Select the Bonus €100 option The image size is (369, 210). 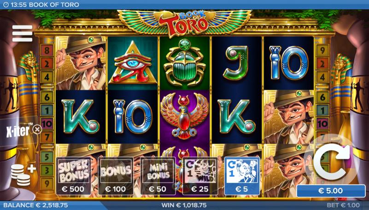pyautogui.click(x=116, y=176)
